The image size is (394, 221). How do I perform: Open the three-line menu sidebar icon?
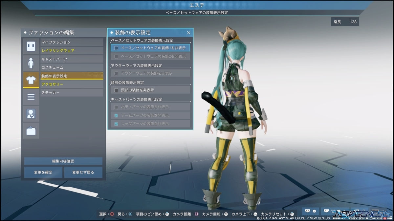pyautogui.click(x=31, y=97)
